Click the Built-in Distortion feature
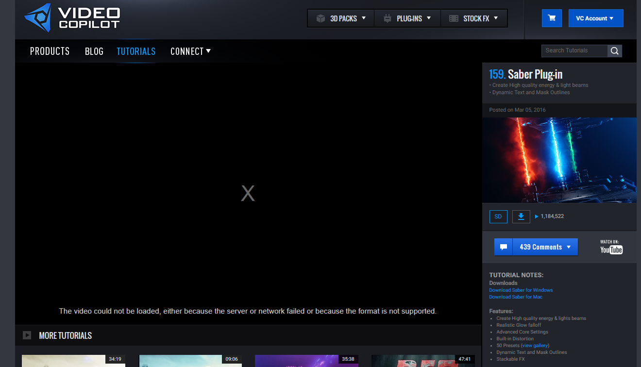This screenshot has width=641, height=367. (515, 339)
